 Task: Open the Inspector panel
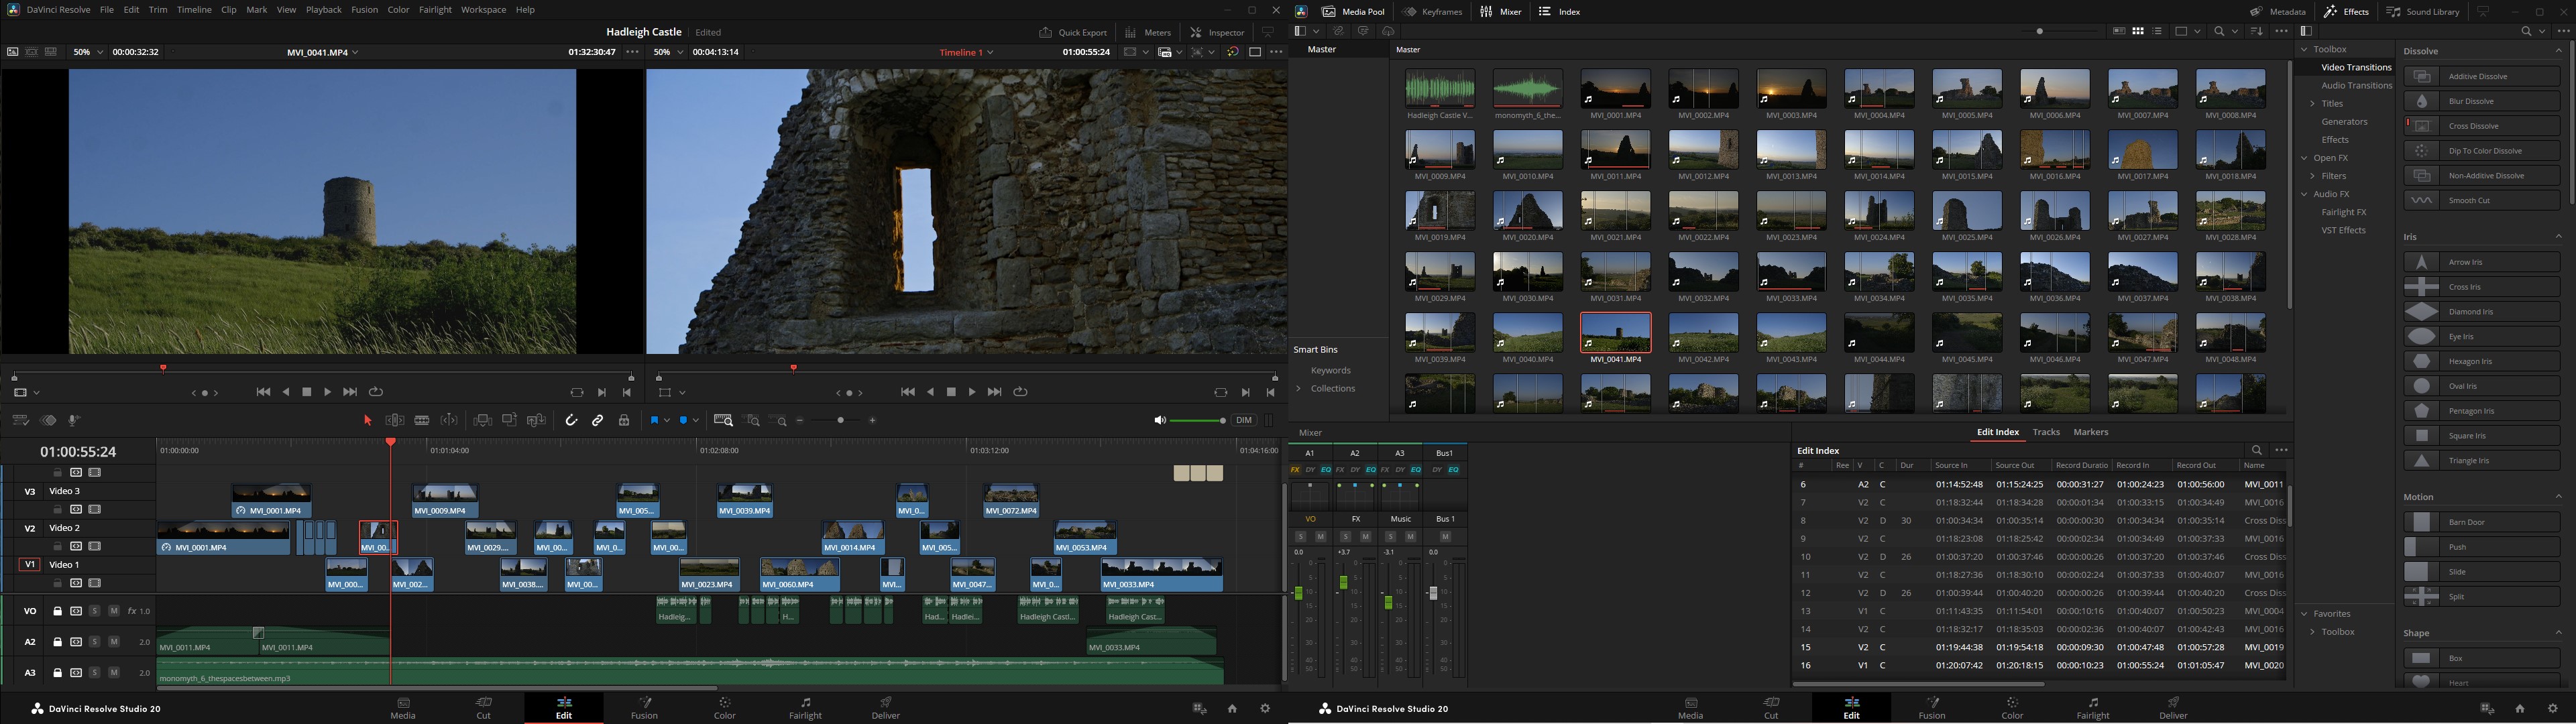click(x=1218, y=32)
